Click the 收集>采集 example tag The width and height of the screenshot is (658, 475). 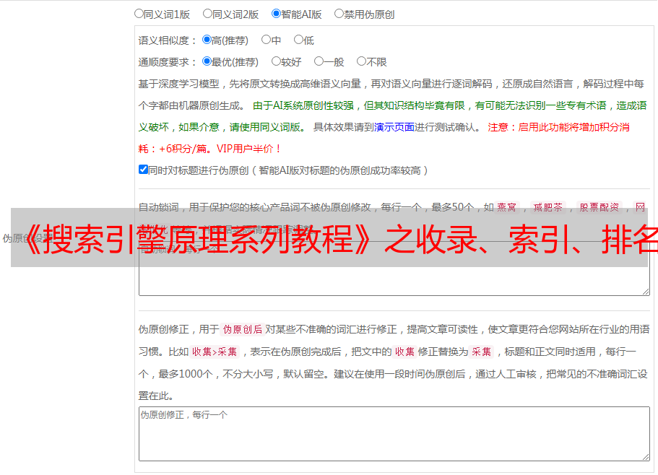pos(215,352)
